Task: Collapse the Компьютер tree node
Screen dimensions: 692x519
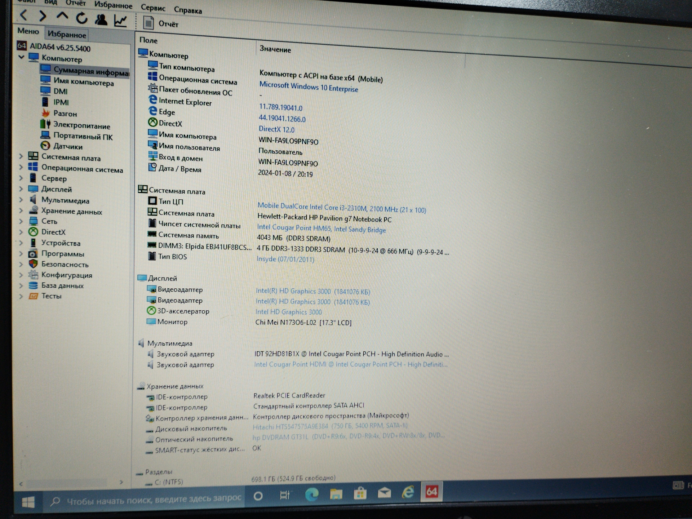Action: (x=21, y=57)
